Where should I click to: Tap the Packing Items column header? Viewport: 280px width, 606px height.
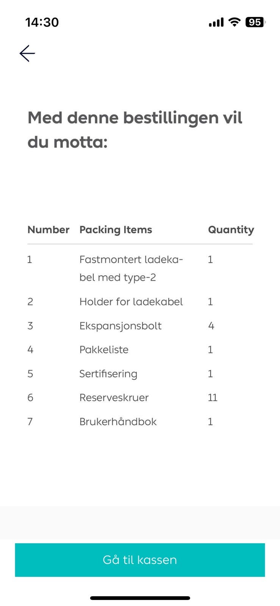click(116, 230)
